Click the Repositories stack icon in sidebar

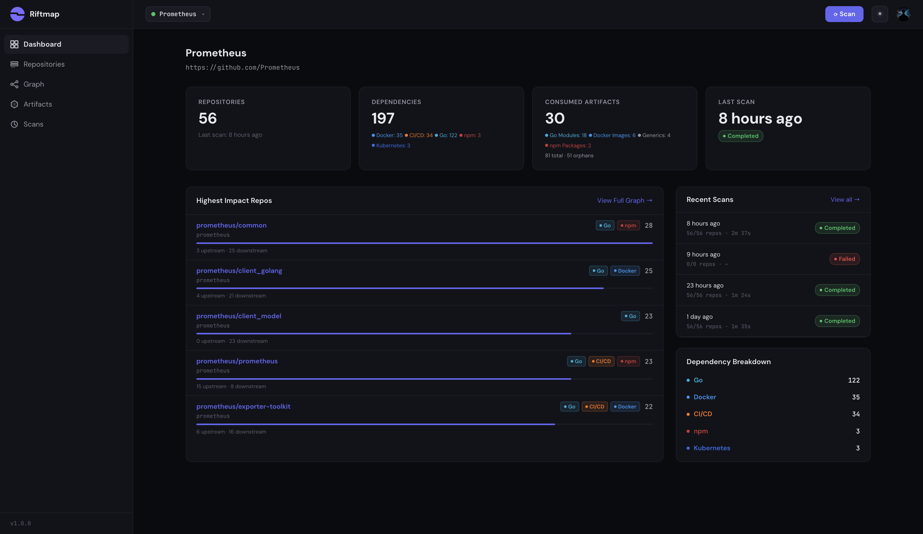pyautogui.click(x=14, y=64)
